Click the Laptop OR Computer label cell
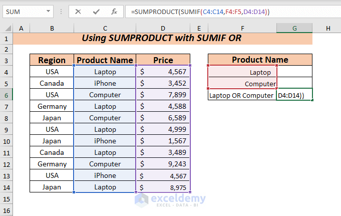Viewport: 341px width, 216px height. click(242, 95)
